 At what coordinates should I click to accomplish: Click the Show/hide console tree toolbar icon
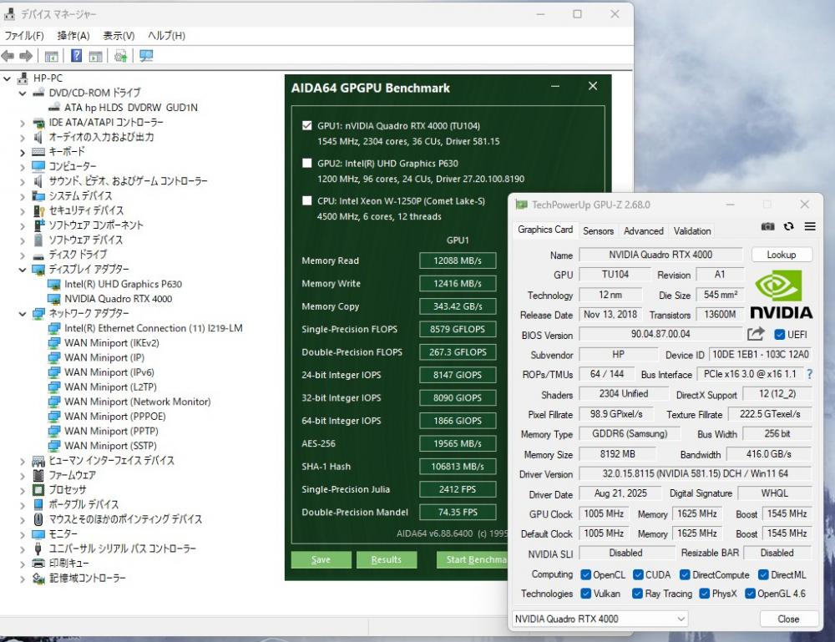click(x=51, y=56)
